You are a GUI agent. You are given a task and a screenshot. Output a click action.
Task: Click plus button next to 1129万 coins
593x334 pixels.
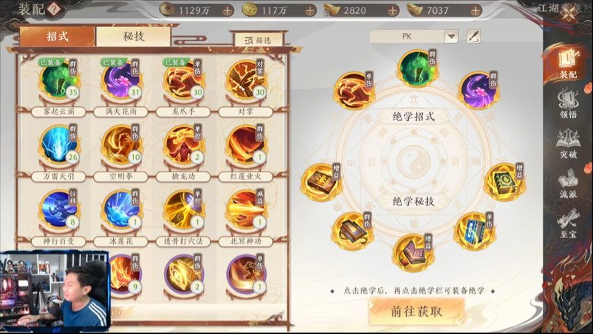[227, 11]
